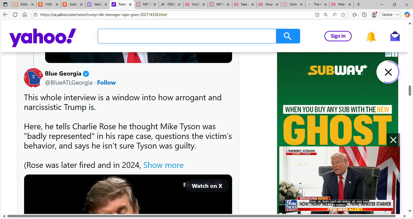Viewport: 413px width, 219px height.
Task: Add this page to favorites star
Action: [344, 15]
